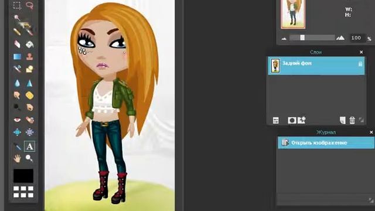Click the small zoom-out mountain icon

(284, 38)
